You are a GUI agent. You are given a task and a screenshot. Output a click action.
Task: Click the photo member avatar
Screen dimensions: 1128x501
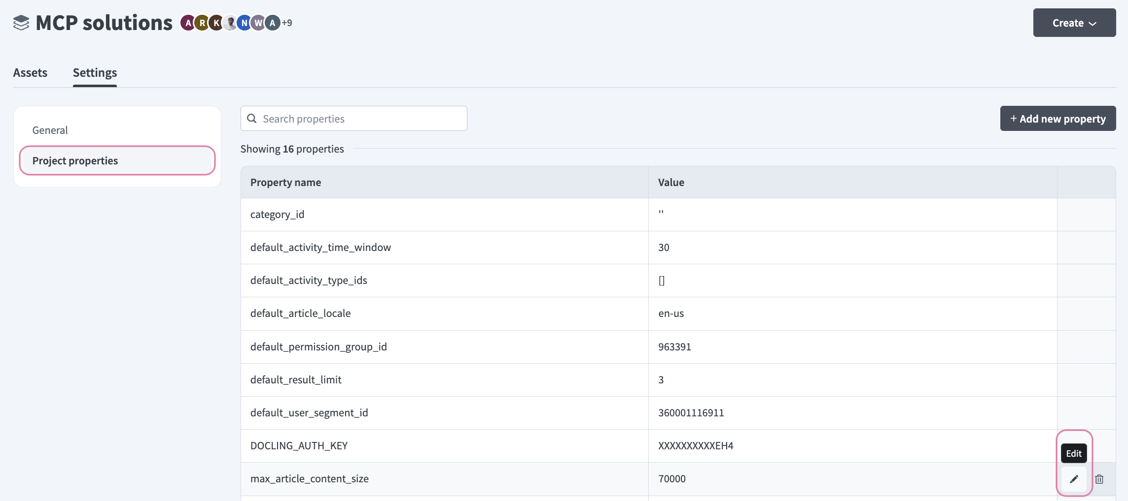coord(230,23)
